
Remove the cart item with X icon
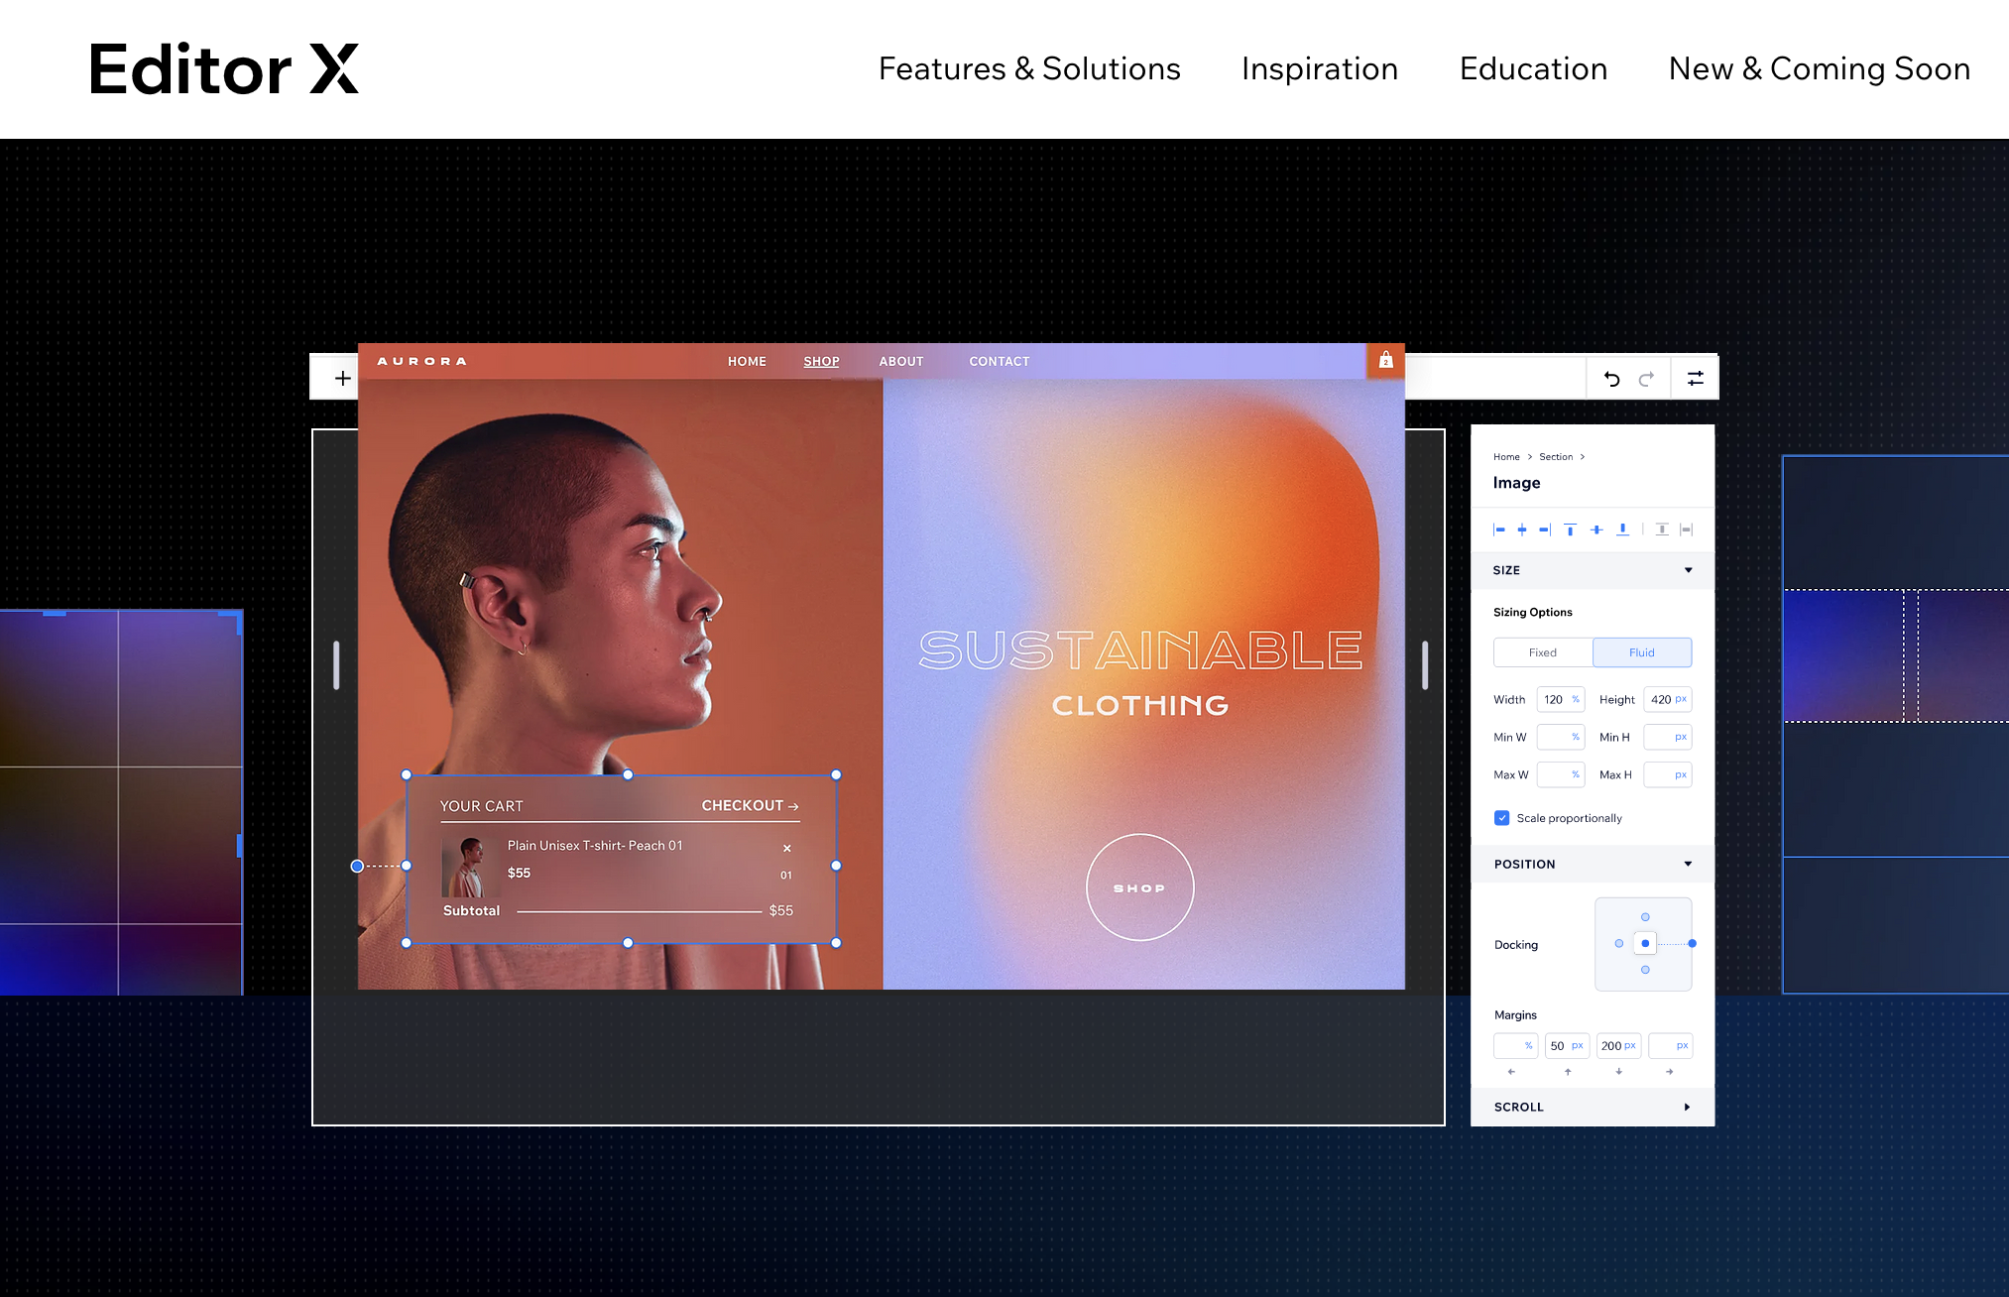click(787, 848)
